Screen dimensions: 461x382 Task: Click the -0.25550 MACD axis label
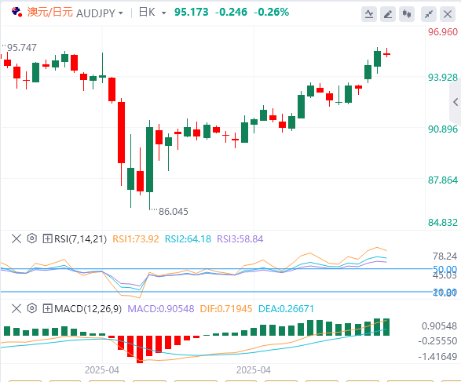[437, 341]
